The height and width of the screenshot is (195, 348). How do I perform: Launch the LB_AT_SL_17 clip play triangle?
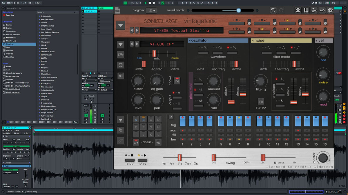coord(83,11)
